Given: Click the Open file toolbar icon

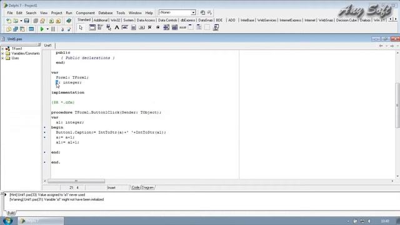Looking at the screenshot, I should click(16, 21).
